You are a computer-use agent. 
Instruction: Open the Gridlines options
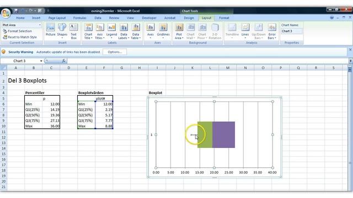point(163,31)
